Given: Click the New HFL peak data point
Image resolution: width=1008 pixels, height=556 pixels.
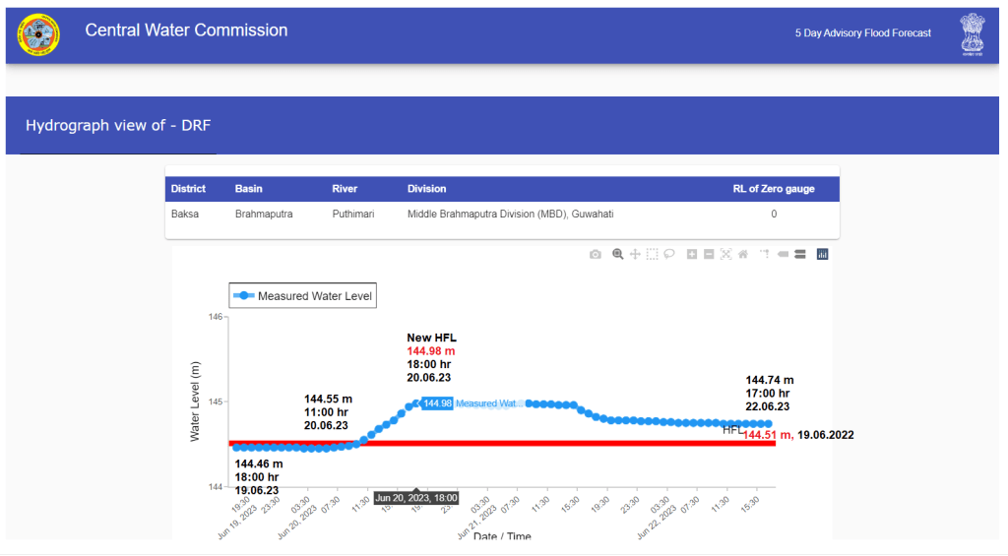Looking at the screenshot, I should click(415, 402).
